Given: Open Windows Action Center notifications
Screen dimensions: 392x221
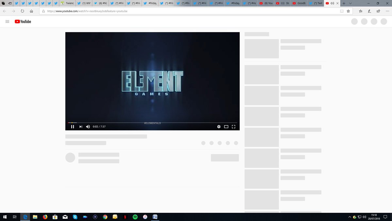Looking at the screenshot, I should (385, 217).
